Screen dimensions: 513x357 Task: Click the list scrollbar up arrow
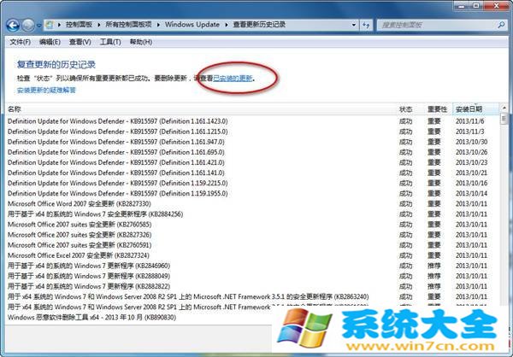[x=504, y=108]
